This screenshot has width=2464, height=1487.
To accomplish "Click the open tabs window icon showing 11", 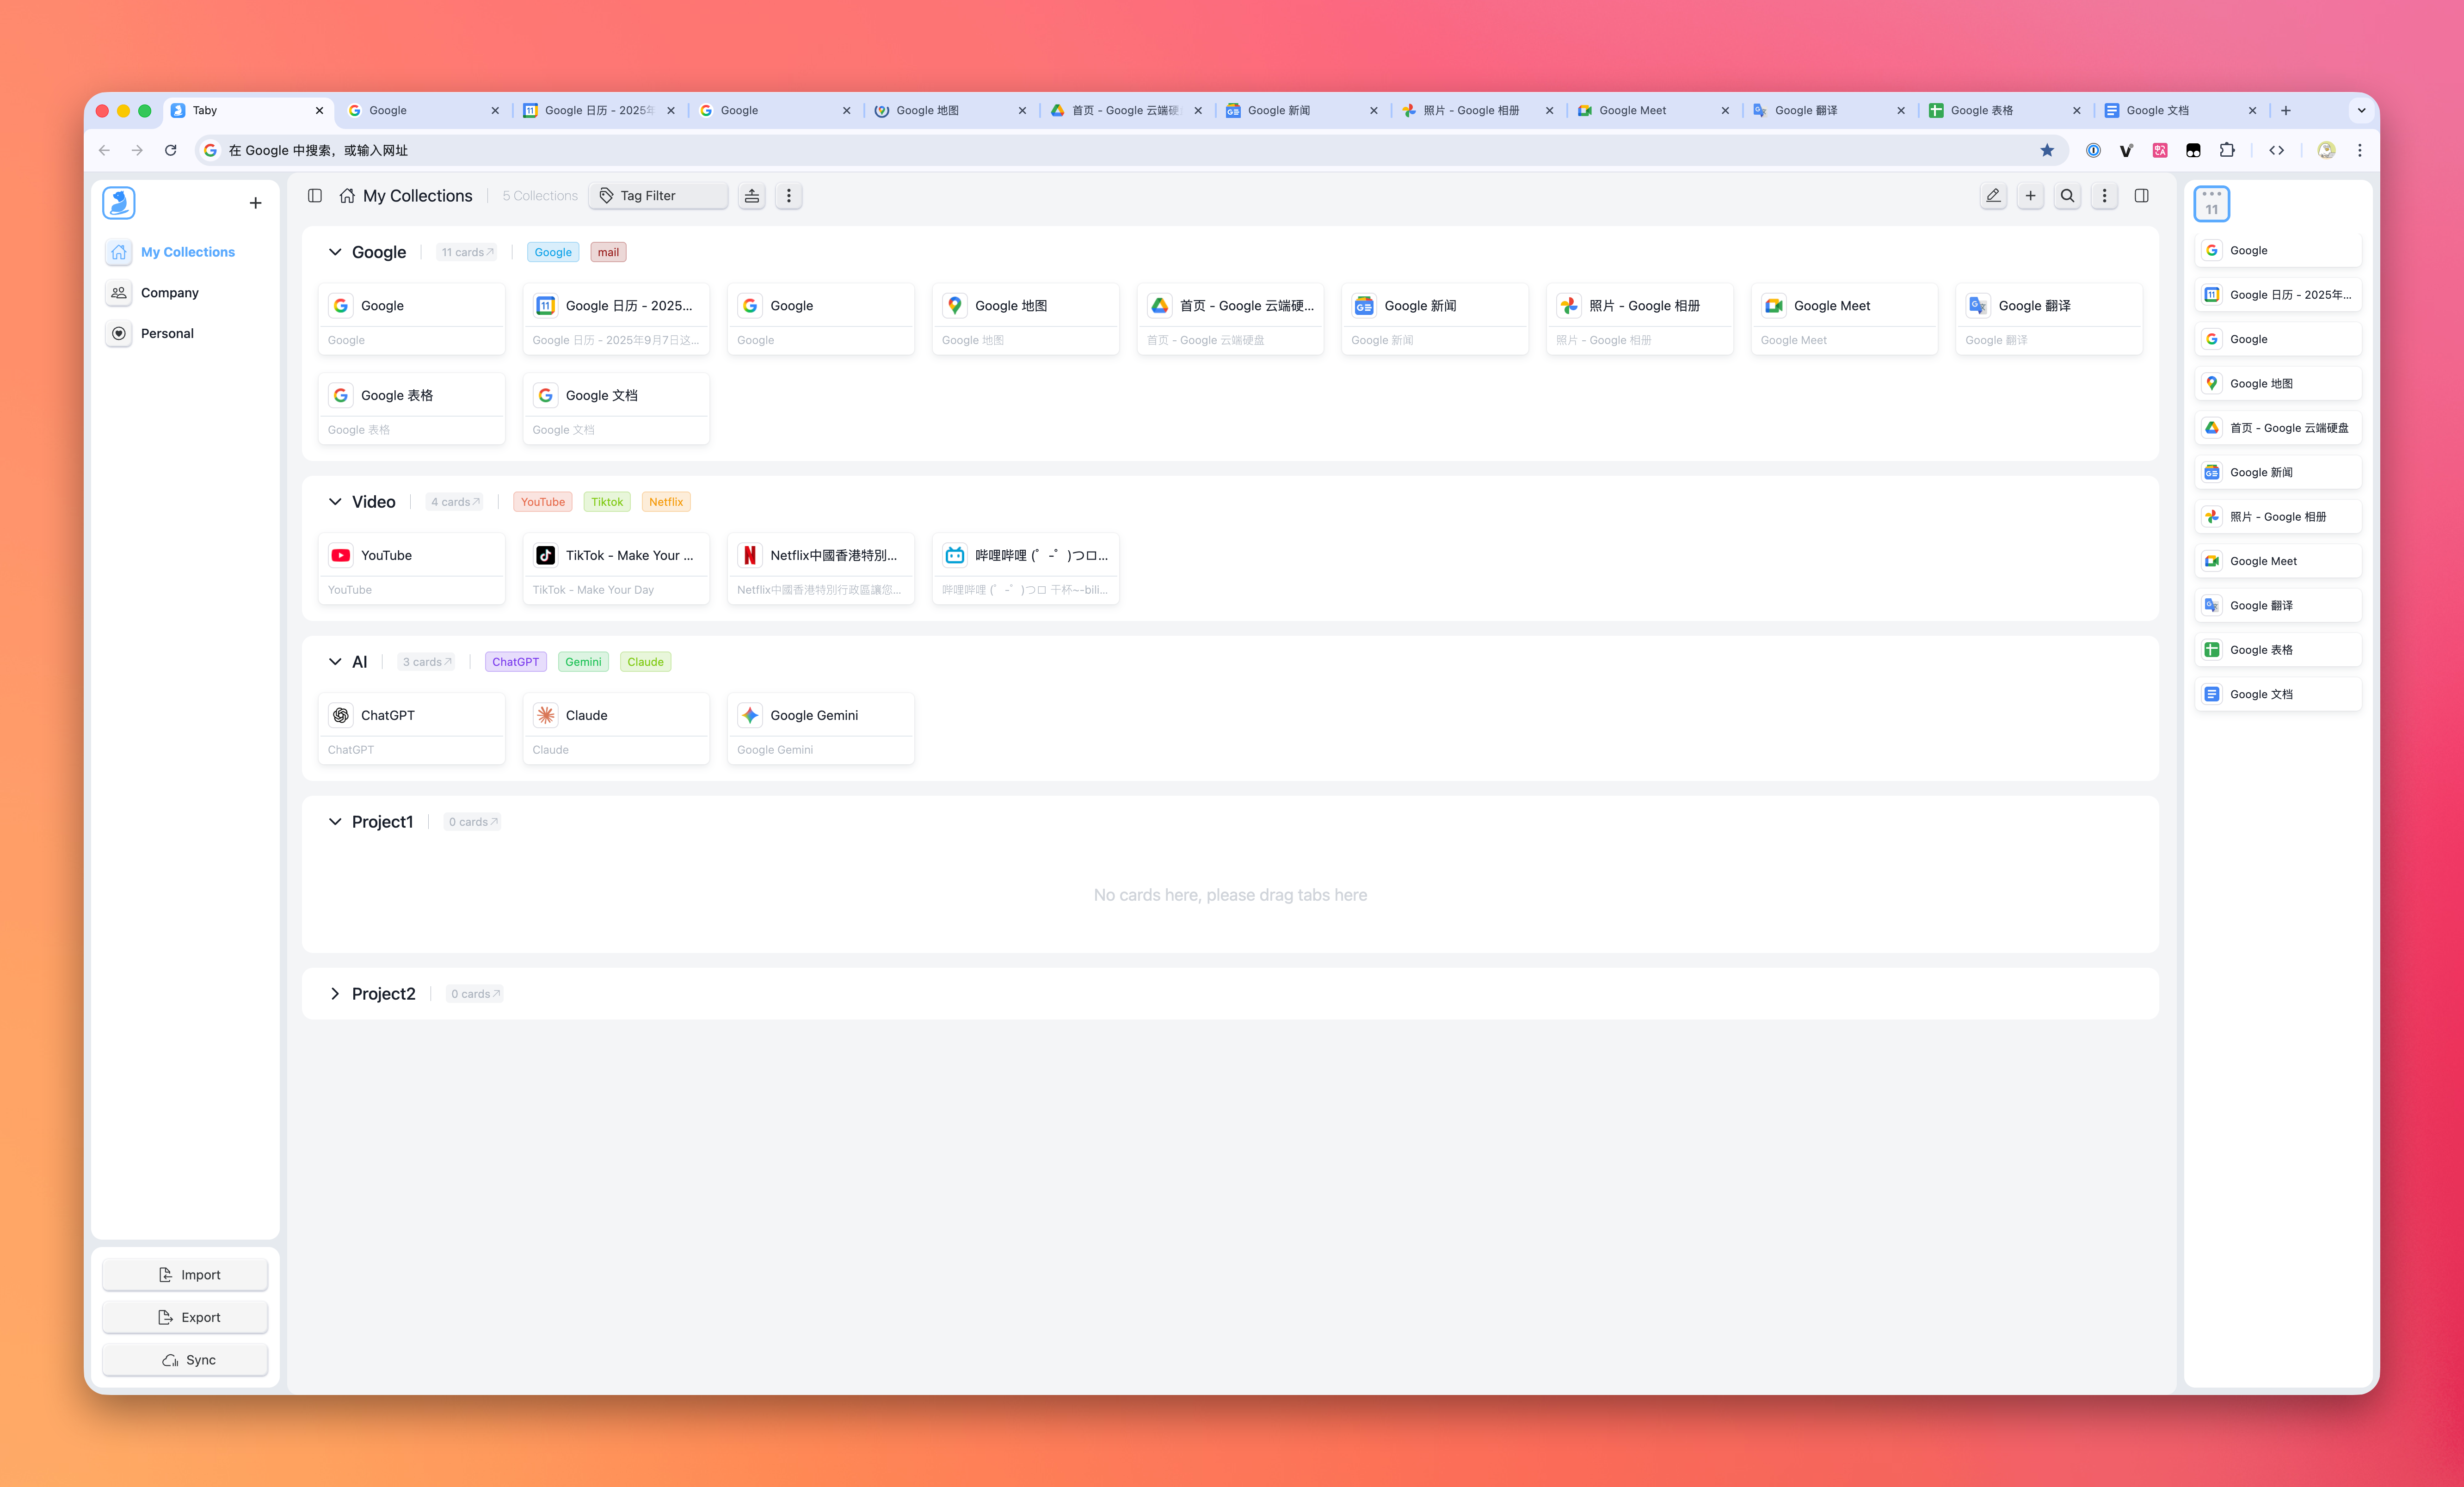I will (x=2211, y=204).
